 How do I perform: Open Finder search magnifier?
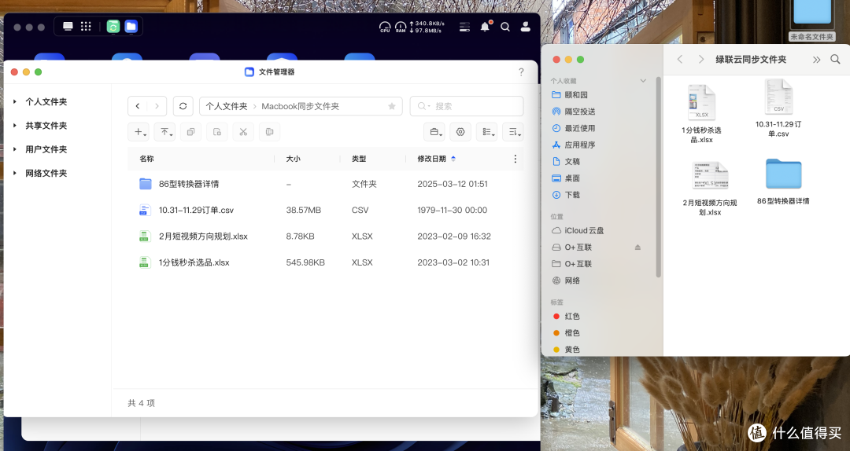click(x=835, y=60)
